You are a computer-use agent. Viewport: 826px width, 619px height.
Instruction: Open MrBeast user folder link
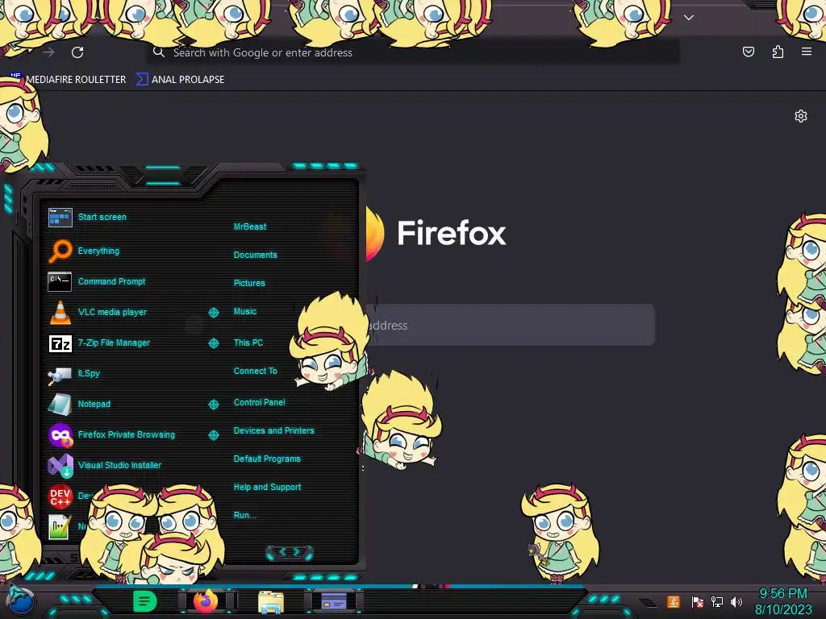click(x=250, y=226)
